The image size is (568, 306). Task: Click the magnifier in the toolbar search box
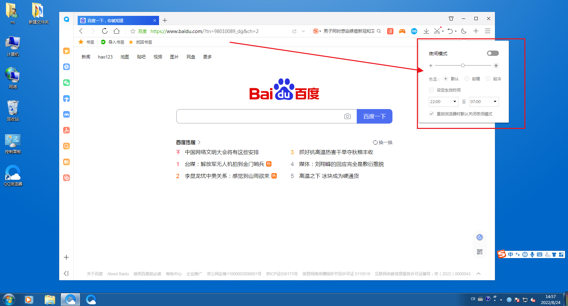tap(379, 31)
